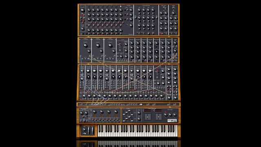Flip switch on left edge of four-by-four knob module
261x147 pixels.
135,18
